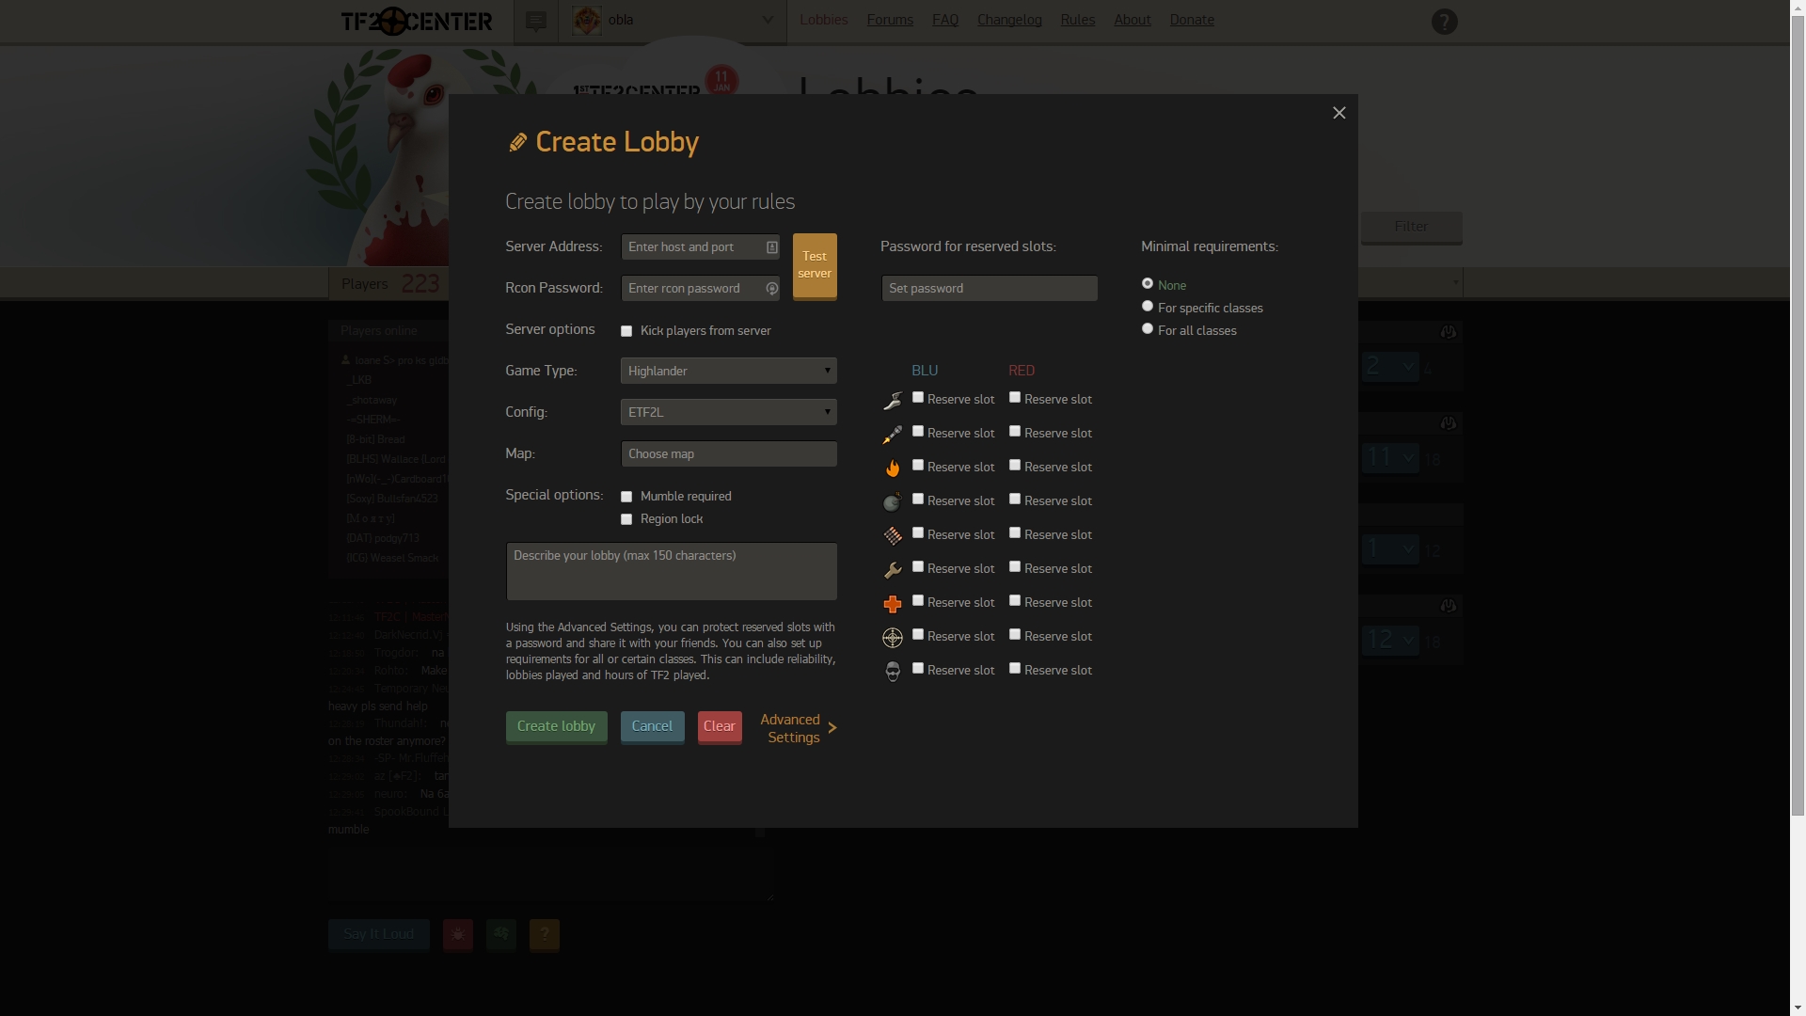Screen dimensions: 1806x1016
Task: Click the Scout class icon
Action: pos(893,401)
